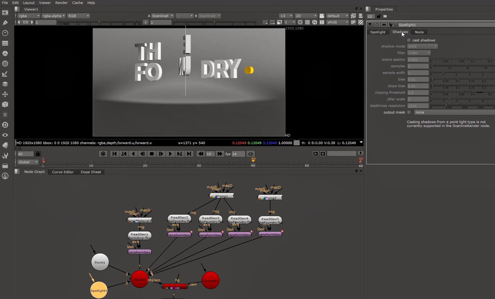Open the Channel nodes stacked-bars icon
Screen dimensions: 495x299
5,43
